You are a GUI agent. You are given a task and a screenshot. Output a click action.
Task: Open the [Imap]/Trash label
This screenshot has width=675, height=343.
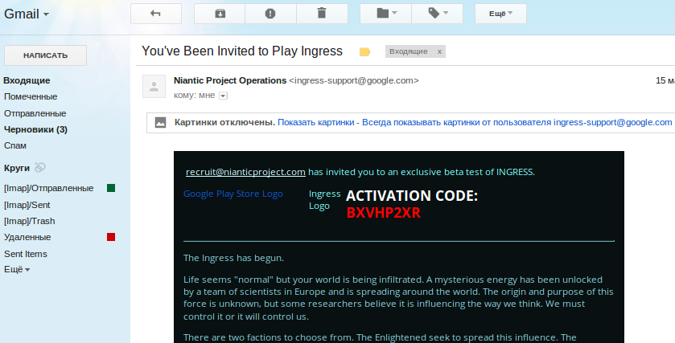(x=29, y=221)
